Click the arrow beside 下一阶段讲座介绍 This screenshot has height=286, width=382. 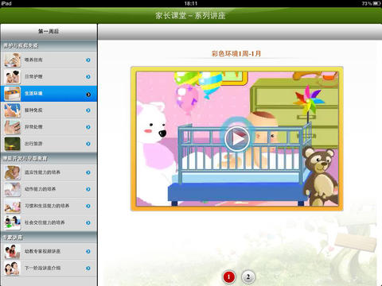tap(88, 269)
